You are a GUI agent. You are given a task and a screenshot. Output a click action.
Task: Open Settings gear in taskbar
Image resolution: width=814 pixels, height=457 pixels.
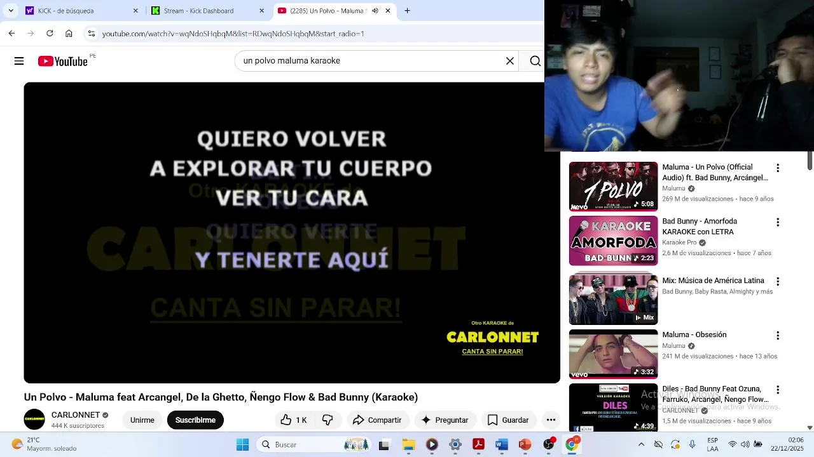tap(455, 445)
